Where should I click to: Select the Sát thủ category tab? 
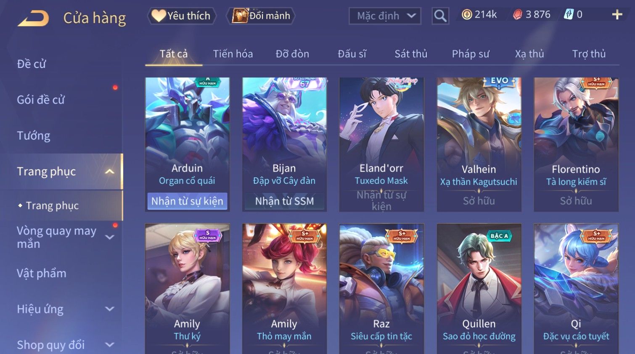tap(411, 54)
